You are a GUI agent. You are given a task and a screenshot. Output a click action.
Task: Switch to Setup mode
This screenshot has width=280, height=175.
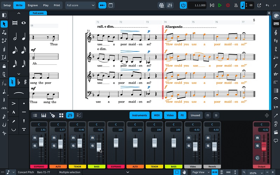(x=7, y=5)
